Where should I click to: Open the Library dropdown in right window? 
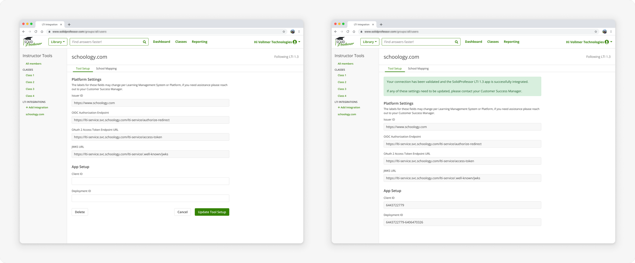pos(370,42)
